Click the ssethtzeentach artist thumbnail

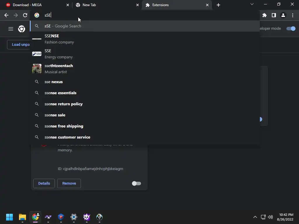click(x=37, y=69)
